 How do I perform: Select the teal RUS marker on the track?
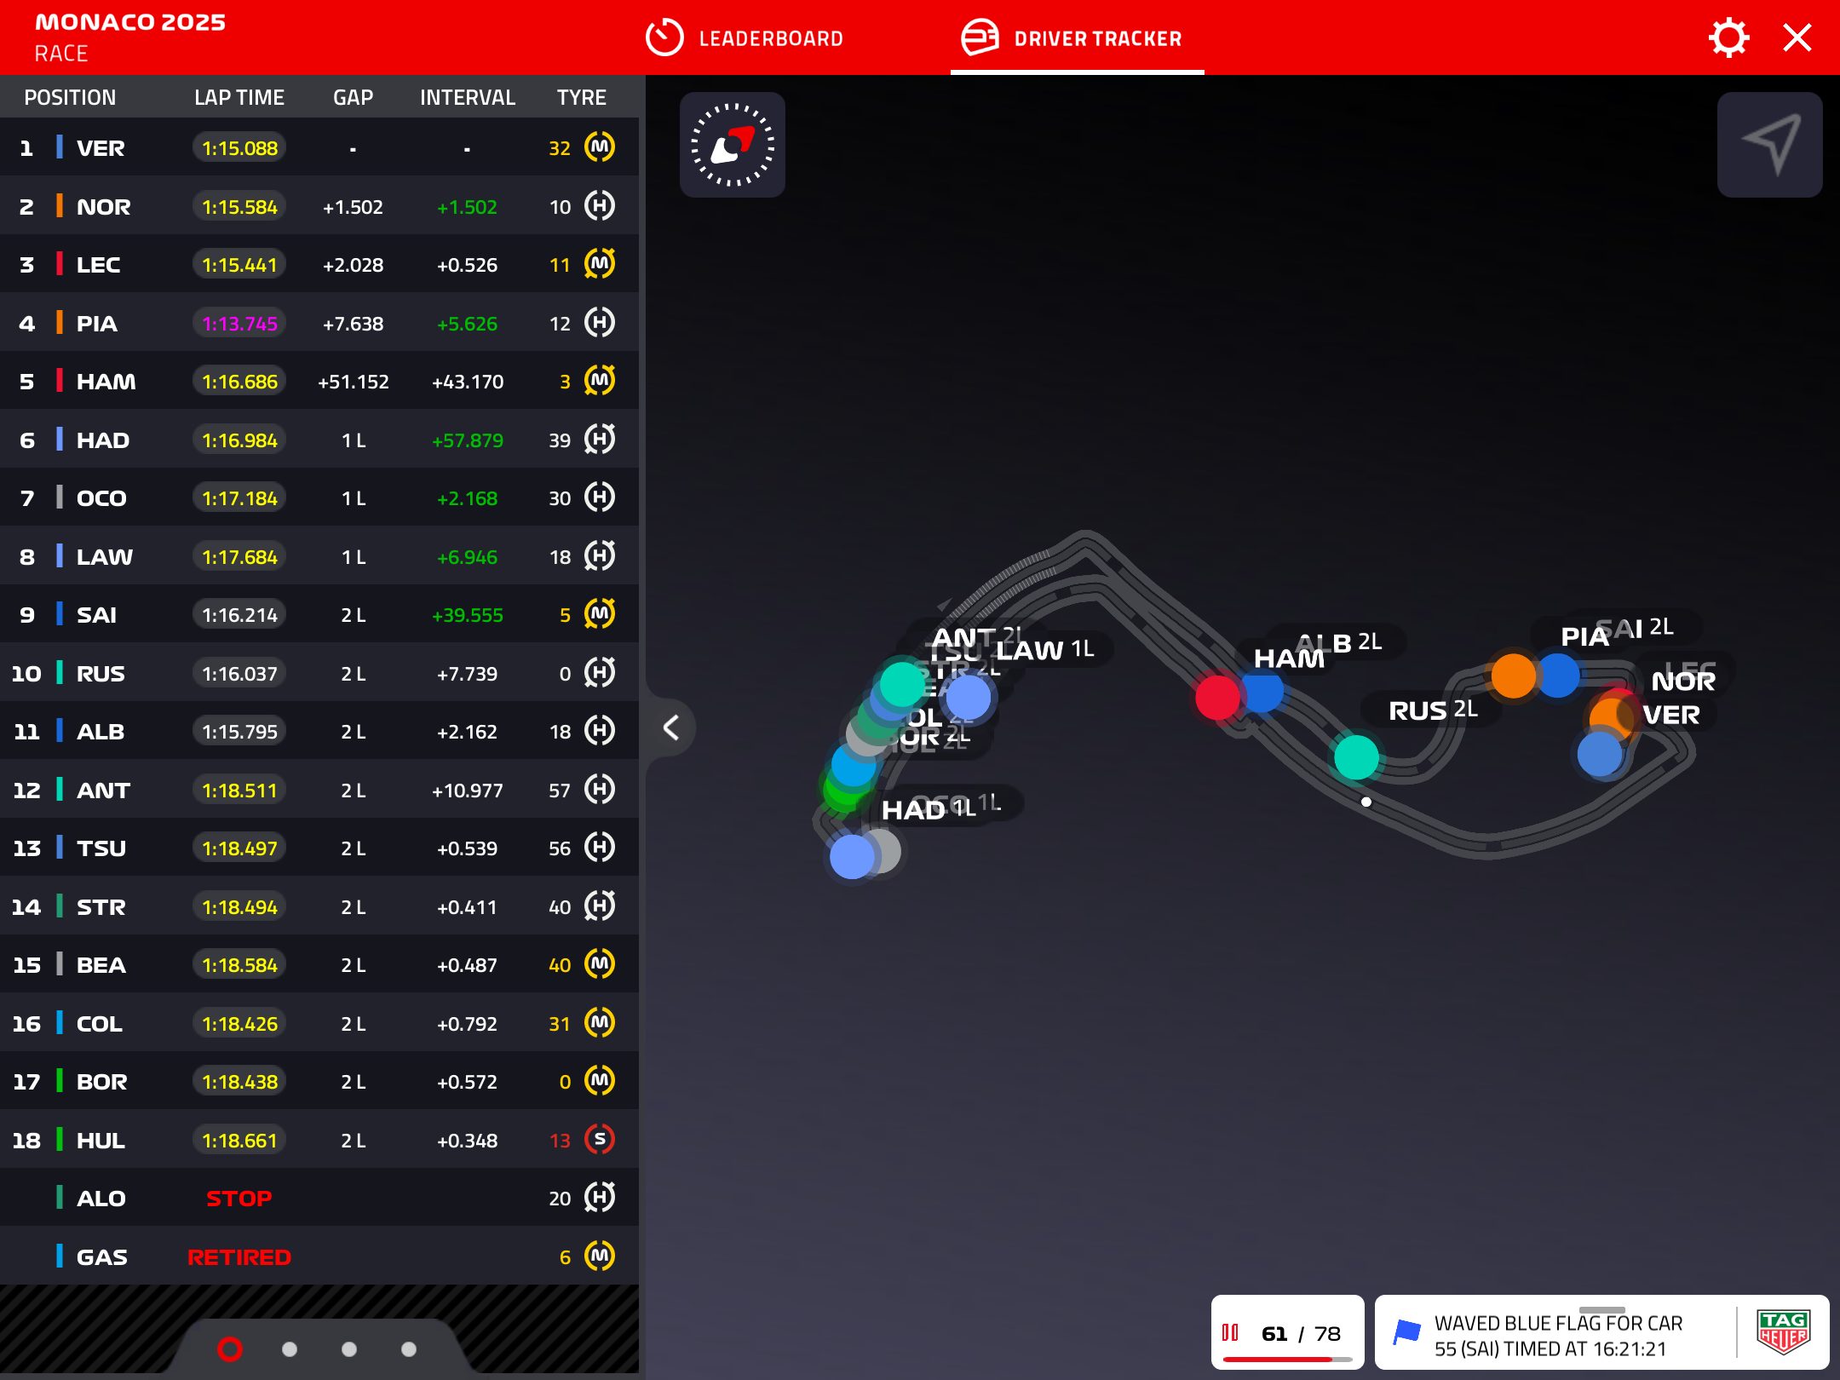coord(1356,756)
